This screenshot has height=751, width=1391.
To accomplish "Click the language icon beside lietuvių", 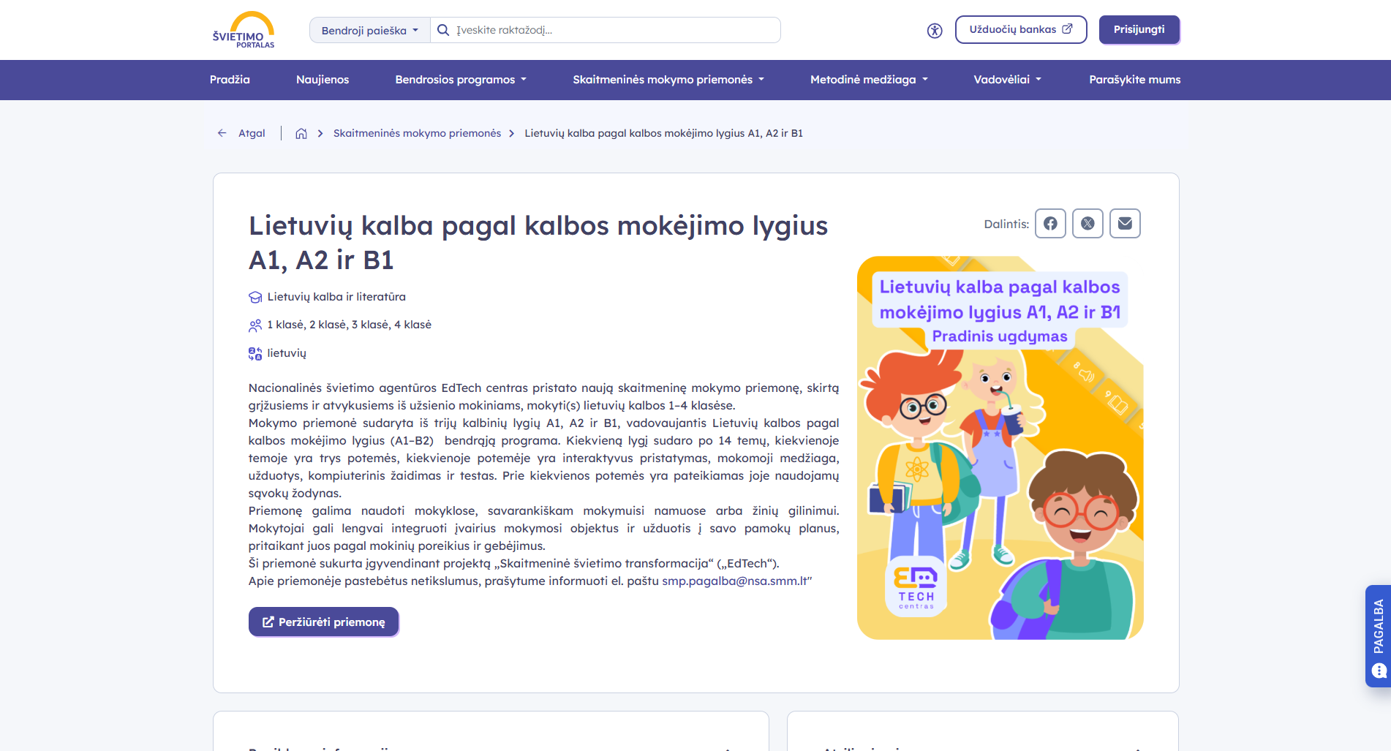I will [x=255, y=354].
